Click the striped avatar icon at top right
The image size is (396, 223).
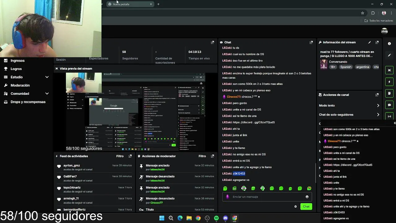385,31
